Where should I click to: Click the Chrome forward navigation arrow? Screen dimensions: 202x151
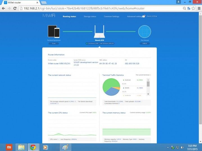(x=9, y=8)
